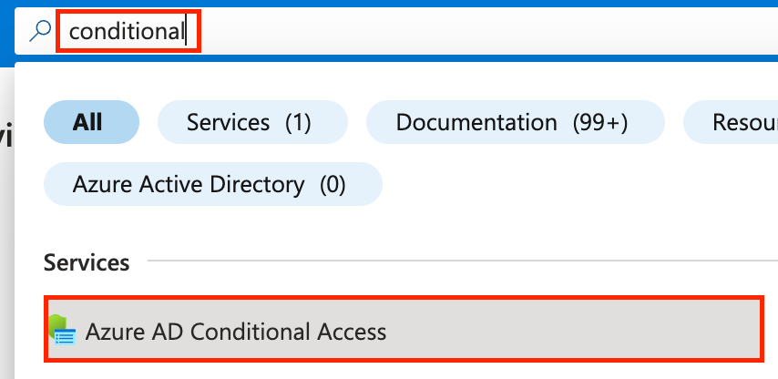Screen dimensions: 778x379
Task: Show "Documentation (99+)" results
Action: tap(511, 122)
